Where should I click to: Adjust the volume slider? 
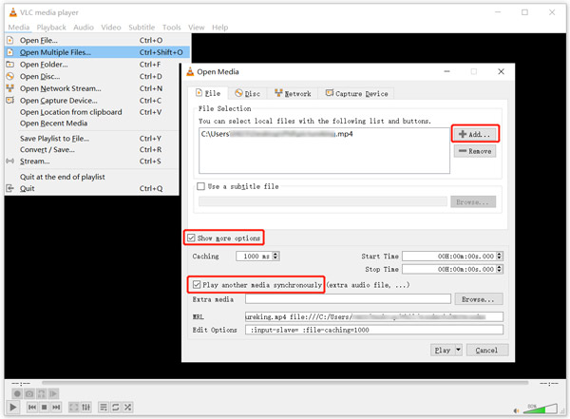click(540, 409)
